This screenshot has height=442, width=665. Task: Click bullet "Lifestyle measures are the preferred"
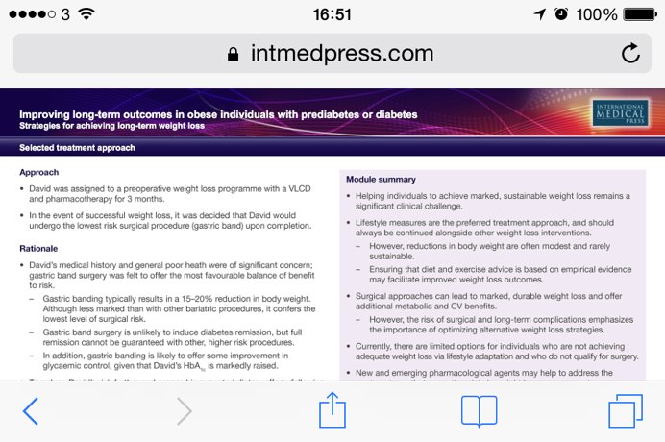point(484,228)
